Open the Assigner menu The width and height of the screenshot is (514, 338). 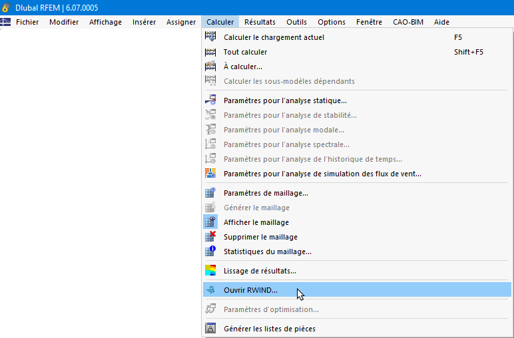coord(180,22)
